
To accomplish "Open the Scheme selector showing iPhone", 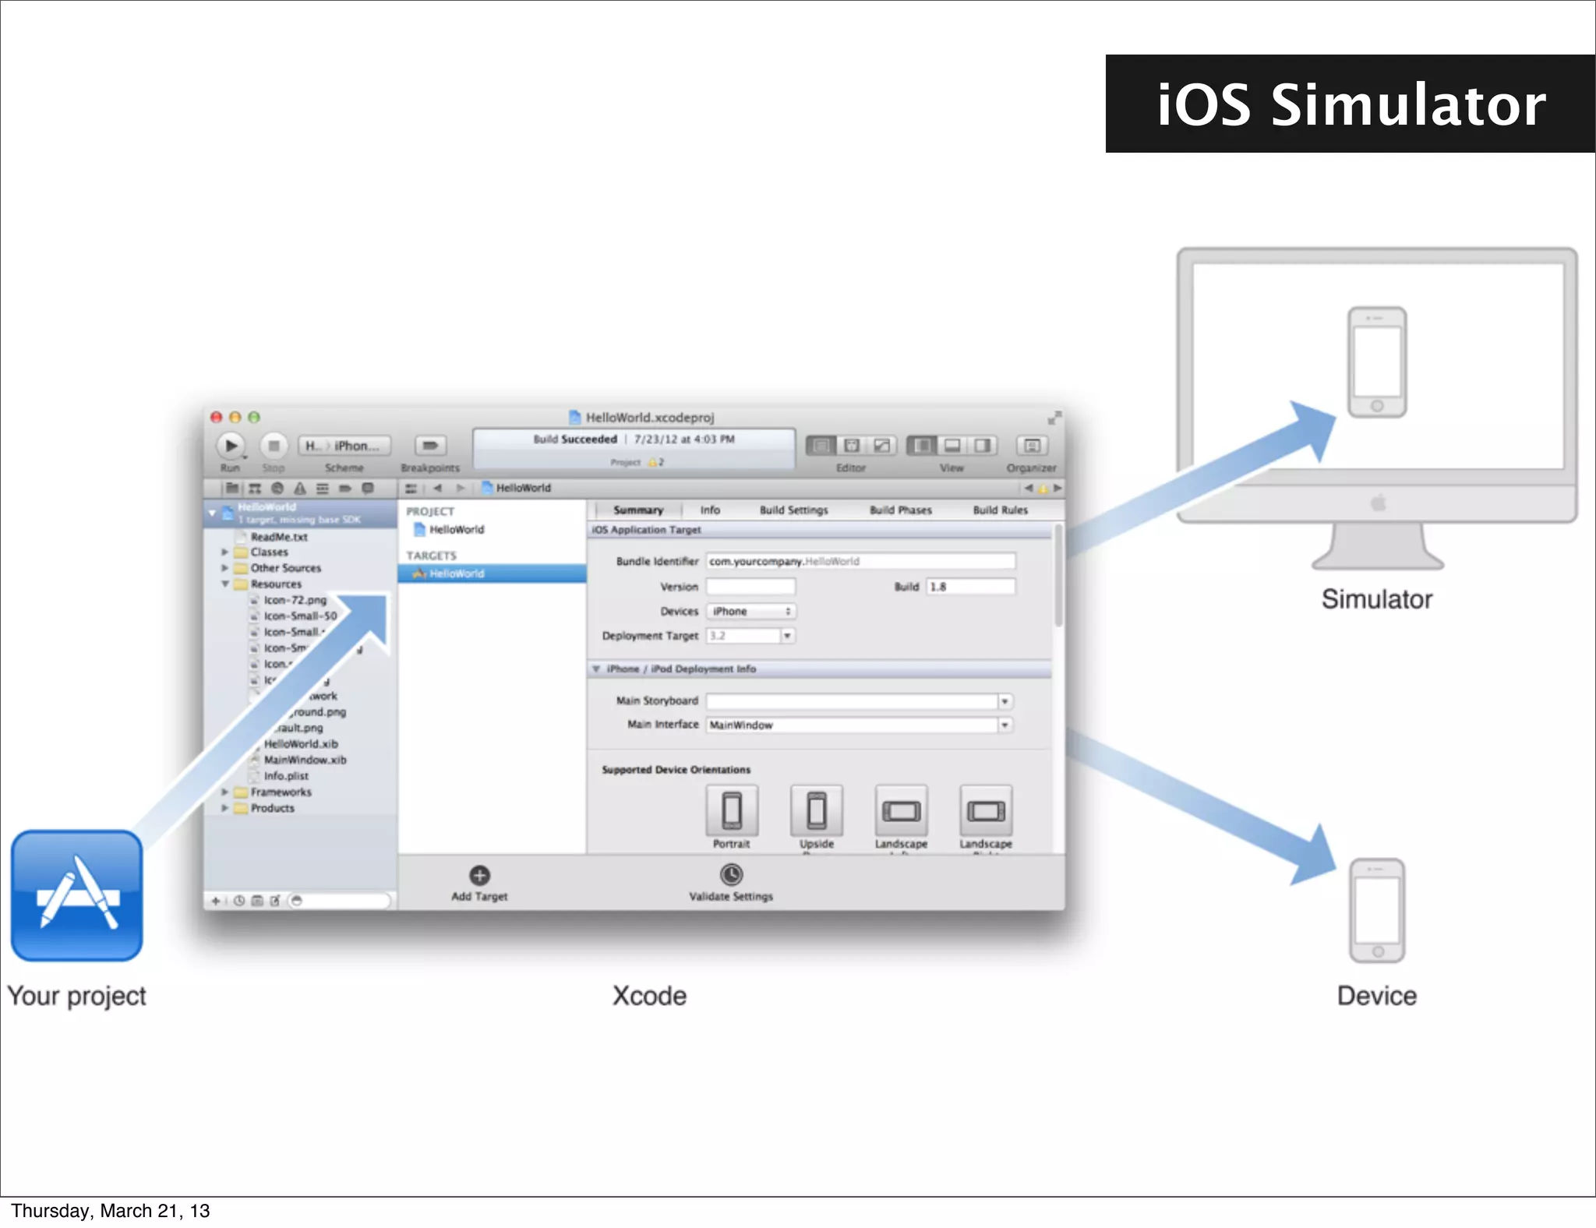I will 344,446.
